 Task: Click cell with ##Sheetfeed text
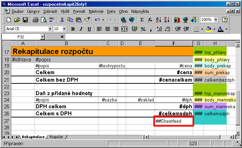coord(174,121)
